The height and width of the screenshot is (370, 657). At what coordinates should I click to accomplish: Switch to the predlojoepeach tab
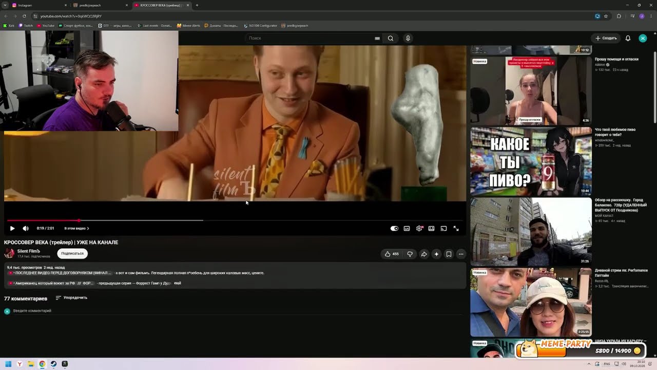[x=100, y=5]
